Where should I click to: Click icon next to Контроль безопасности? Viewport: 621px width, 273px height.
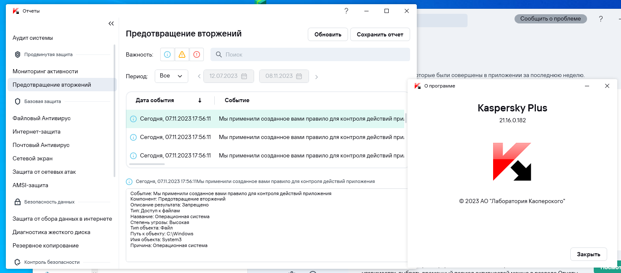pos(18,262)
